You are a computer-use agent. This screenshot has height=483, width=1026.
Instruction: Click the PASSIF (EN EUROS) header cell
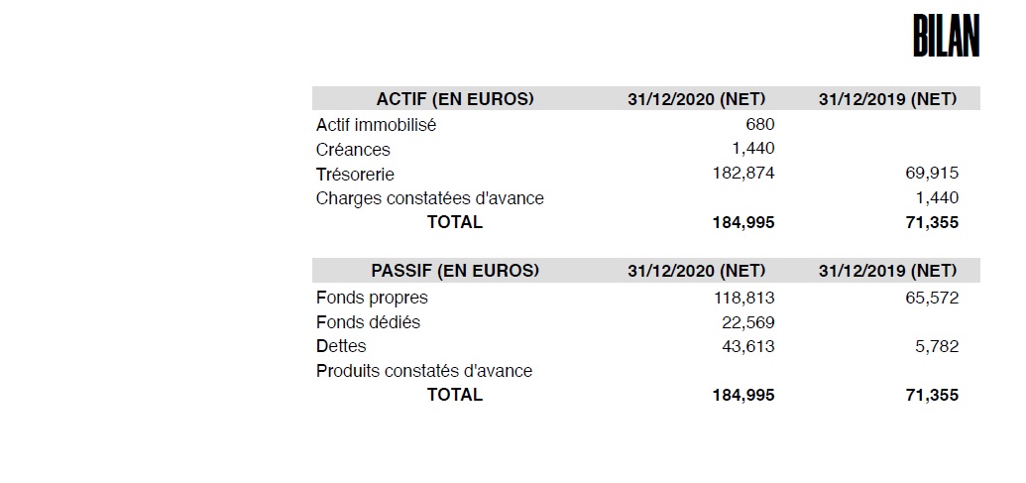tap(455, 271)
